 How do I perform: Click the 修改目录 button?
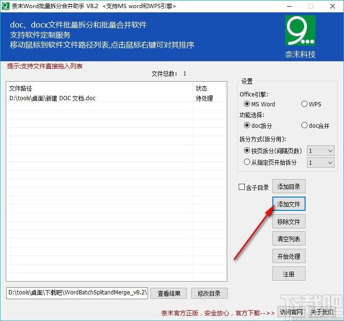point(209,293)
